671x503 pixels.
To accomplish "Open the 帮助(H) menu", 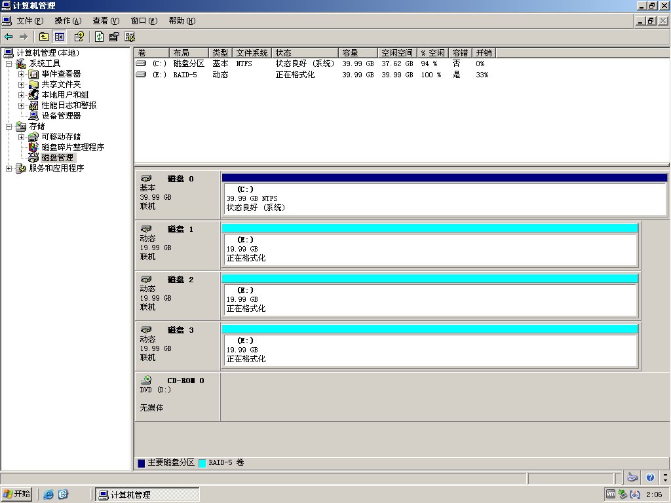I will tap(182, 20).
